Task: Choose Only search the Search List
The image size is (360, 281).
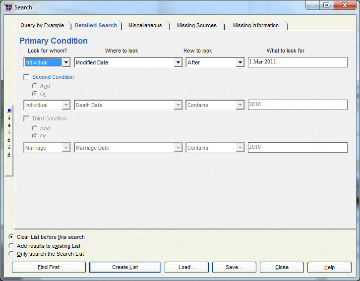Action: (11, 254)
